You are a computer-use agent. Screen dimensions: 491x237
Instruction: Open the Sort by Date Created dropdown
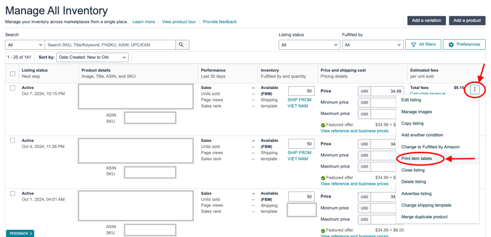93,57
